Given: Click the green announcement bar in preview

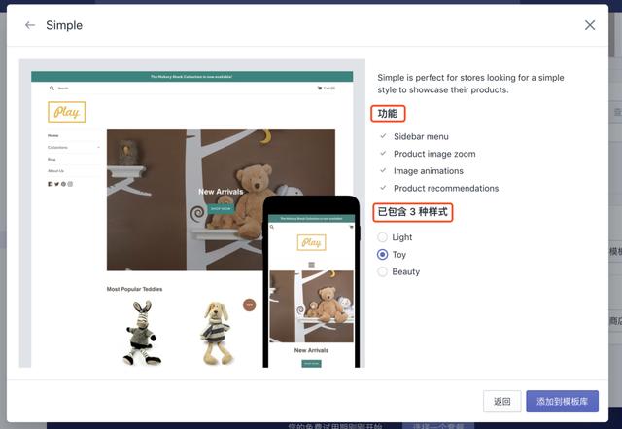Looking at the screenshot, I should (192, 77).
